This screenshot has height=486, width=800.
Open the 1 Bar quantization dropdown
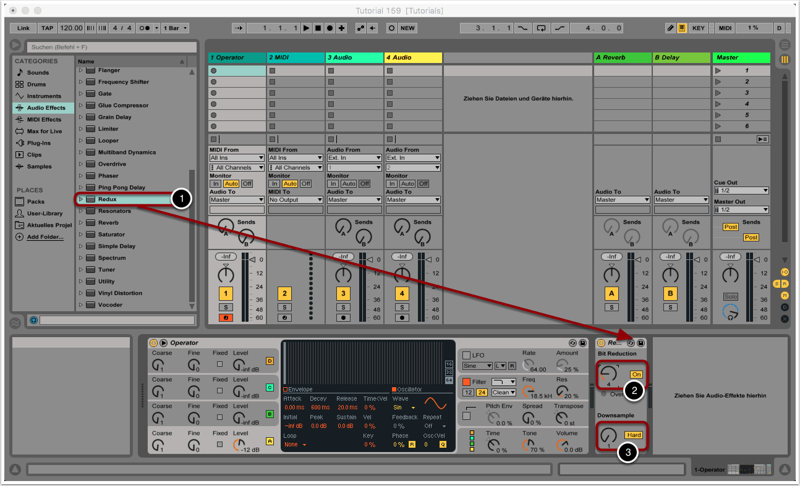[176, 28]
